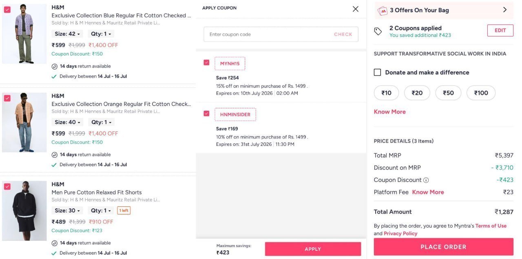Open Know More under donation options
522x259 pixels.
[390, 112]
